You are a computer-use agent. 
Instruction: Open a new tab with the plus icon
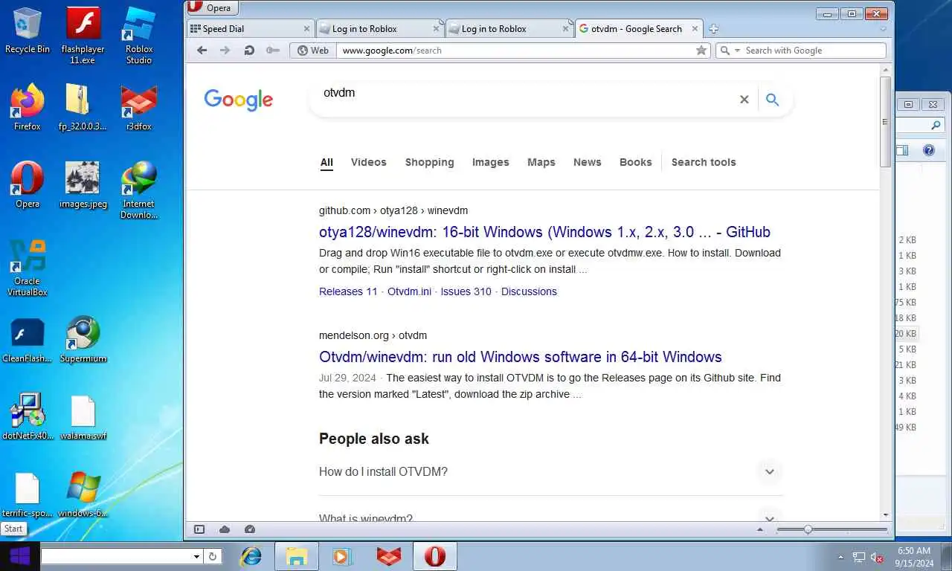(713, 29)
